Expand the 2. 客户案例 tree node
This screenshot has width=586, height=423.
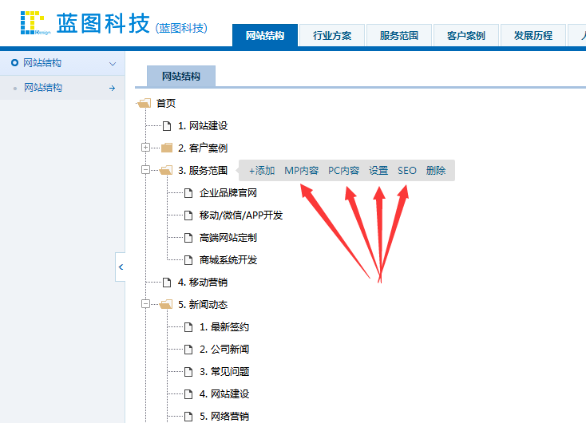click(x=146, y=147)
